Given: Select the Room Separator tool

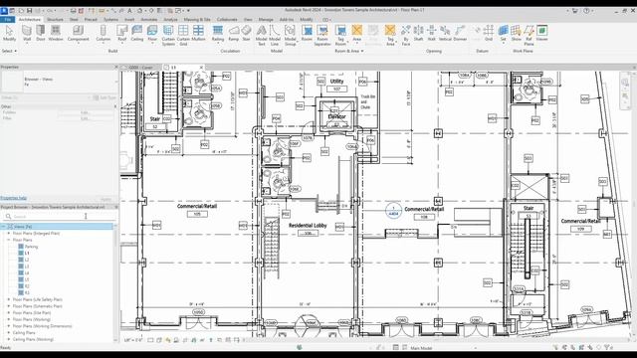Looking at the screenshot, I should click(322, 36).
